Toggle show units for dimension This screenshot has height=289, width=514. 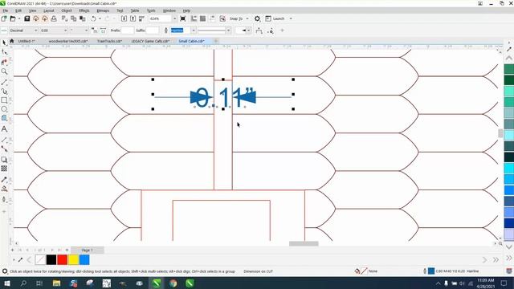95,31
